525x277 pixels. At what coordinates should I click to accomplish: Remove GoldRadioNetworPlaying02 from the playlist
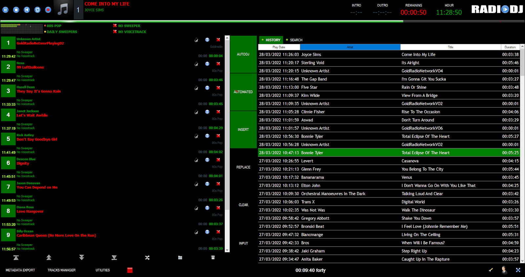(218, 40)
